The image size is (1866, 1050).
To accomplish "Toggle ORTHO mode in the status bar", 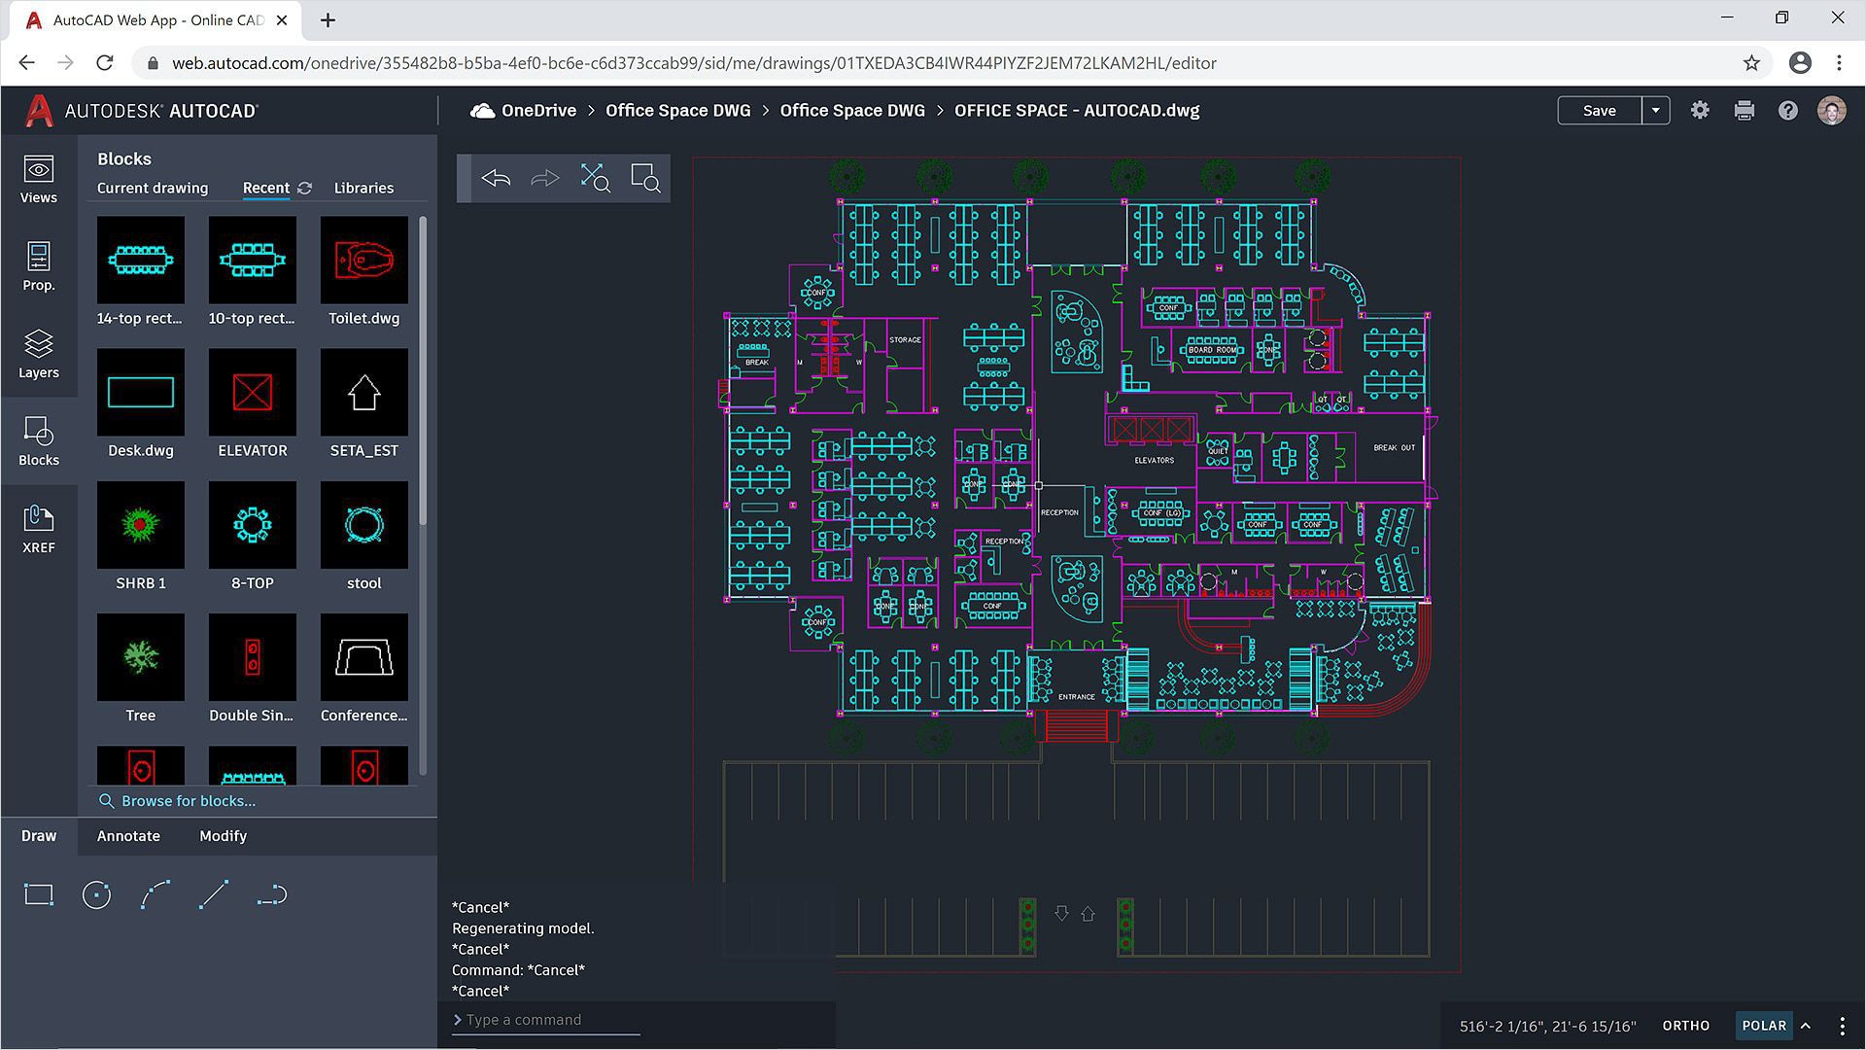I will 1686,1025.
